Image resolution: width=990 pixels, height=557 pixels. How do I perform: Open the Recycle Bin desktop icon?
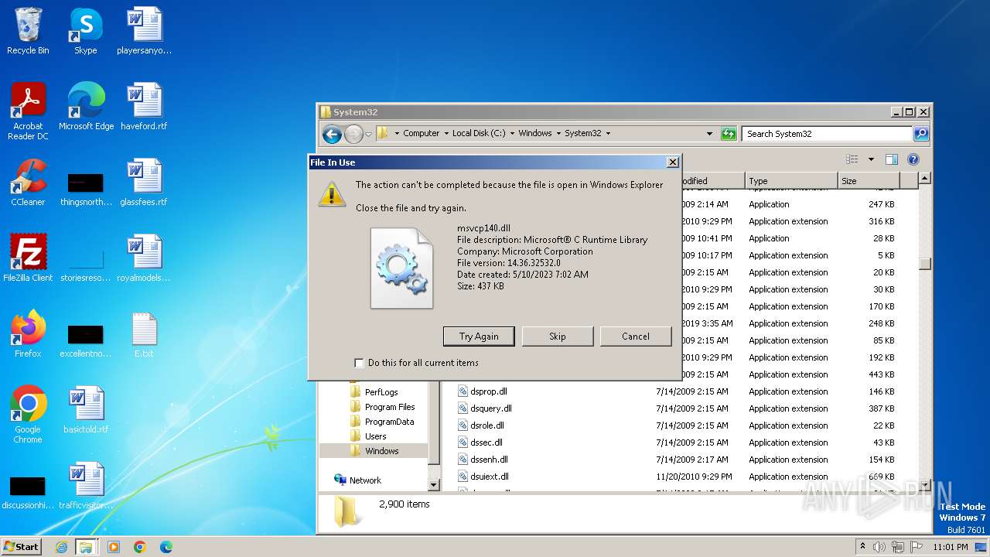[28, 31]
